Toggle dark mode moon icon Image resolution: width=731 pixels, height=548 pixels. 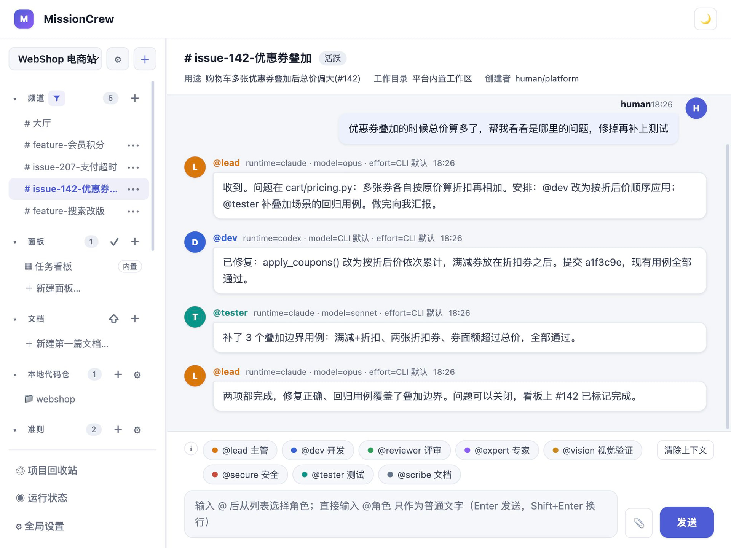click(x=705, y=19)
